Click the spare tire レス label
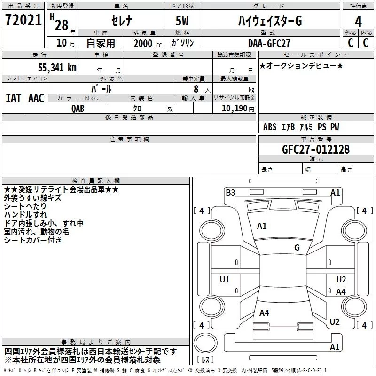 205,360
